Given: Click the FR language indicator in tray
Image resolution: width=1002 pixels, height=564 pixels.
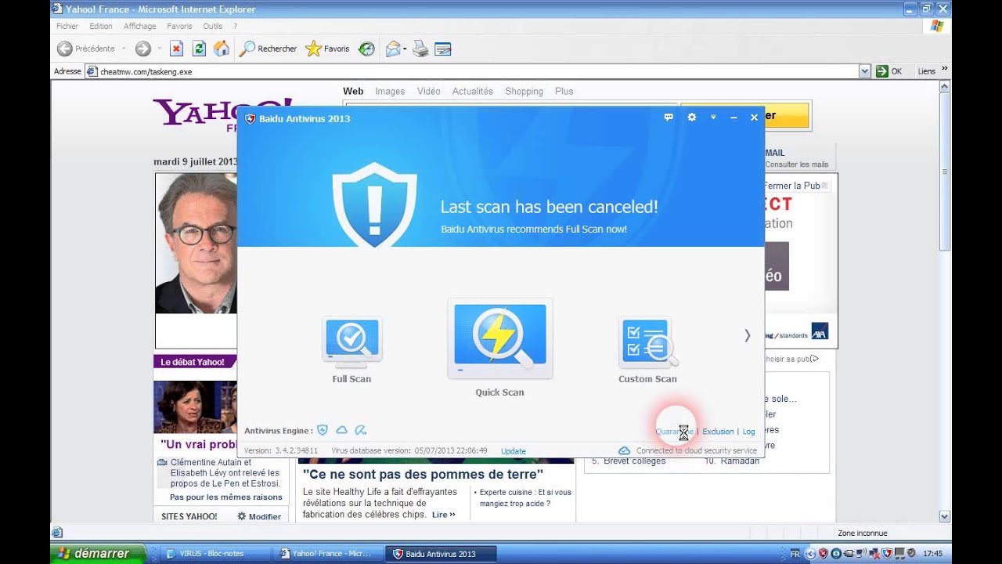Looking at the screenshot, I should 795,554.
